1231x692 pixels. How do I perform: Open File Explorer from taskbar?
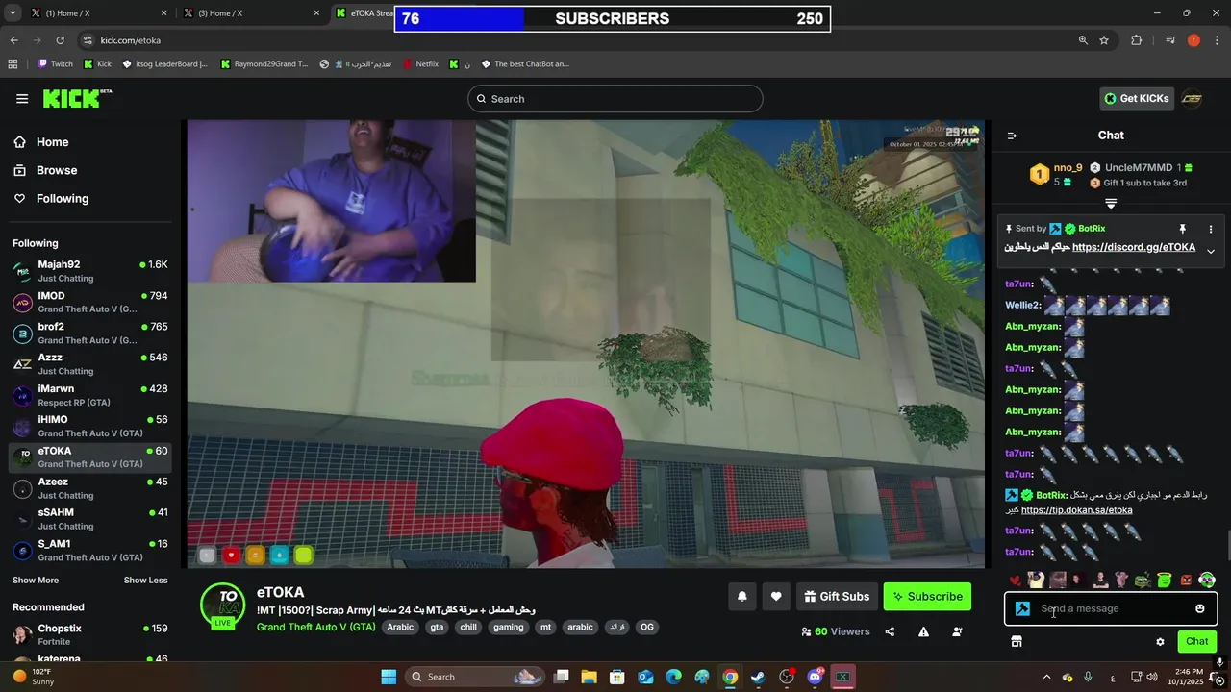click(x=589, y=677)
